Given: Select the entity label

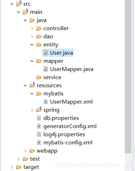Looking at the screenshot, I should click(51, 45).
